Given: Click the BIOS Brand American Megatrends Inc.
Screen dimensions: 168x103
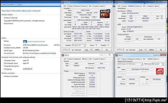Looking at the screenshot, I should click(x=145, y=27).
